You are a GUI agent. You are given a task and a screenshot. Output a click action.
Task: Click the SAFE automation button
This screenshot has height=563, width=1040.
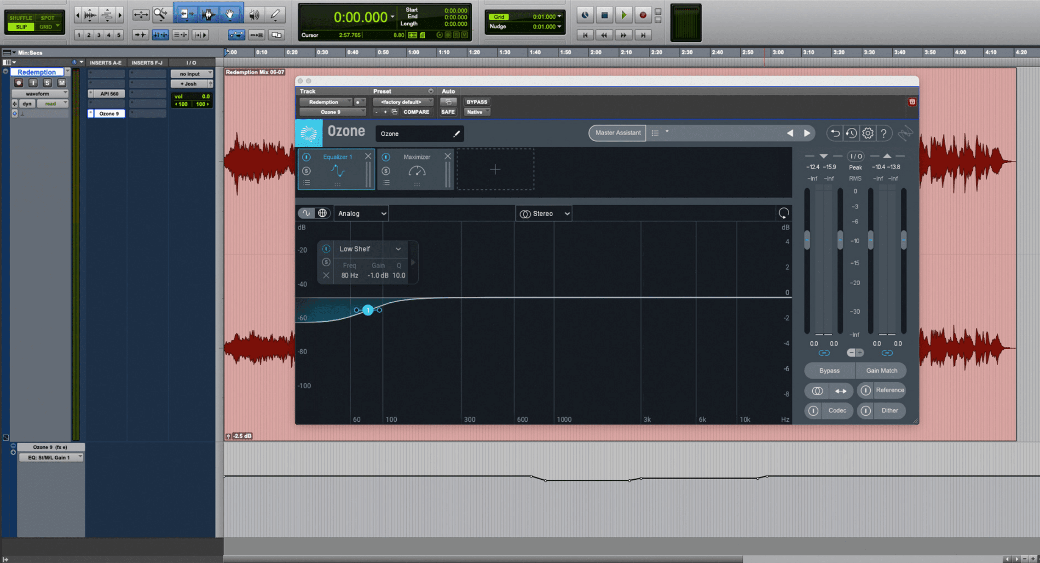[x=448, y=112]
